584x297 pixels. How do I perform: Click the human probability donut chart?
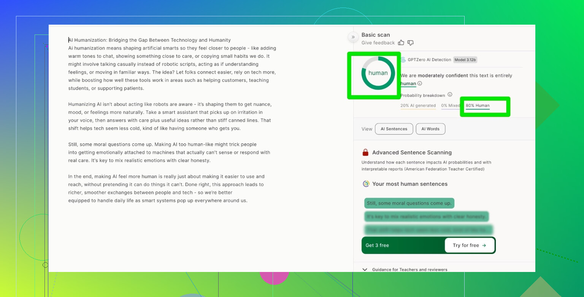pos(378,73)
